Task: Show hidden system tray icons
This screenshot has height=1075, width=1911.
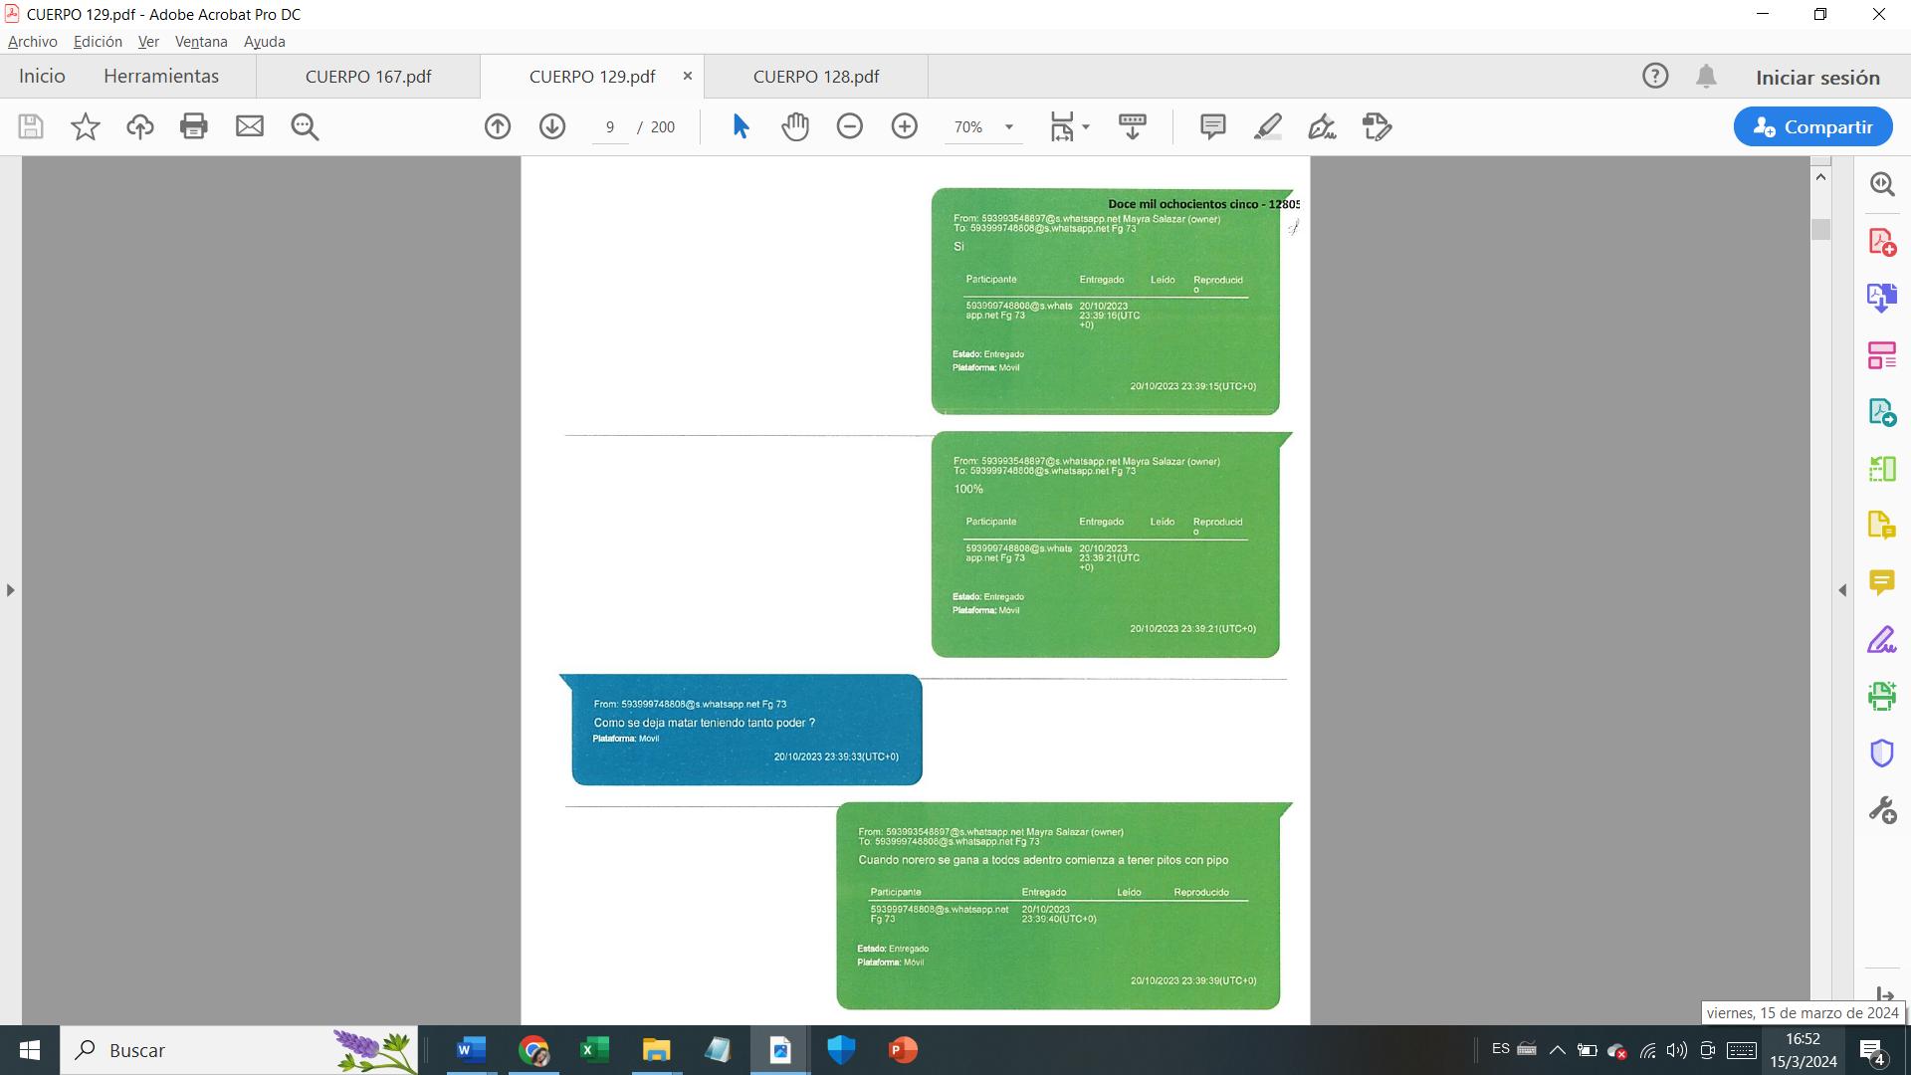Action: pyautogui.click(x=1558, y=1050)
